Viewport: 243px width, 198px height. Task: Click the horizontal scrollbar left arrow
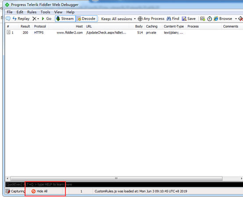click(7, 178)
